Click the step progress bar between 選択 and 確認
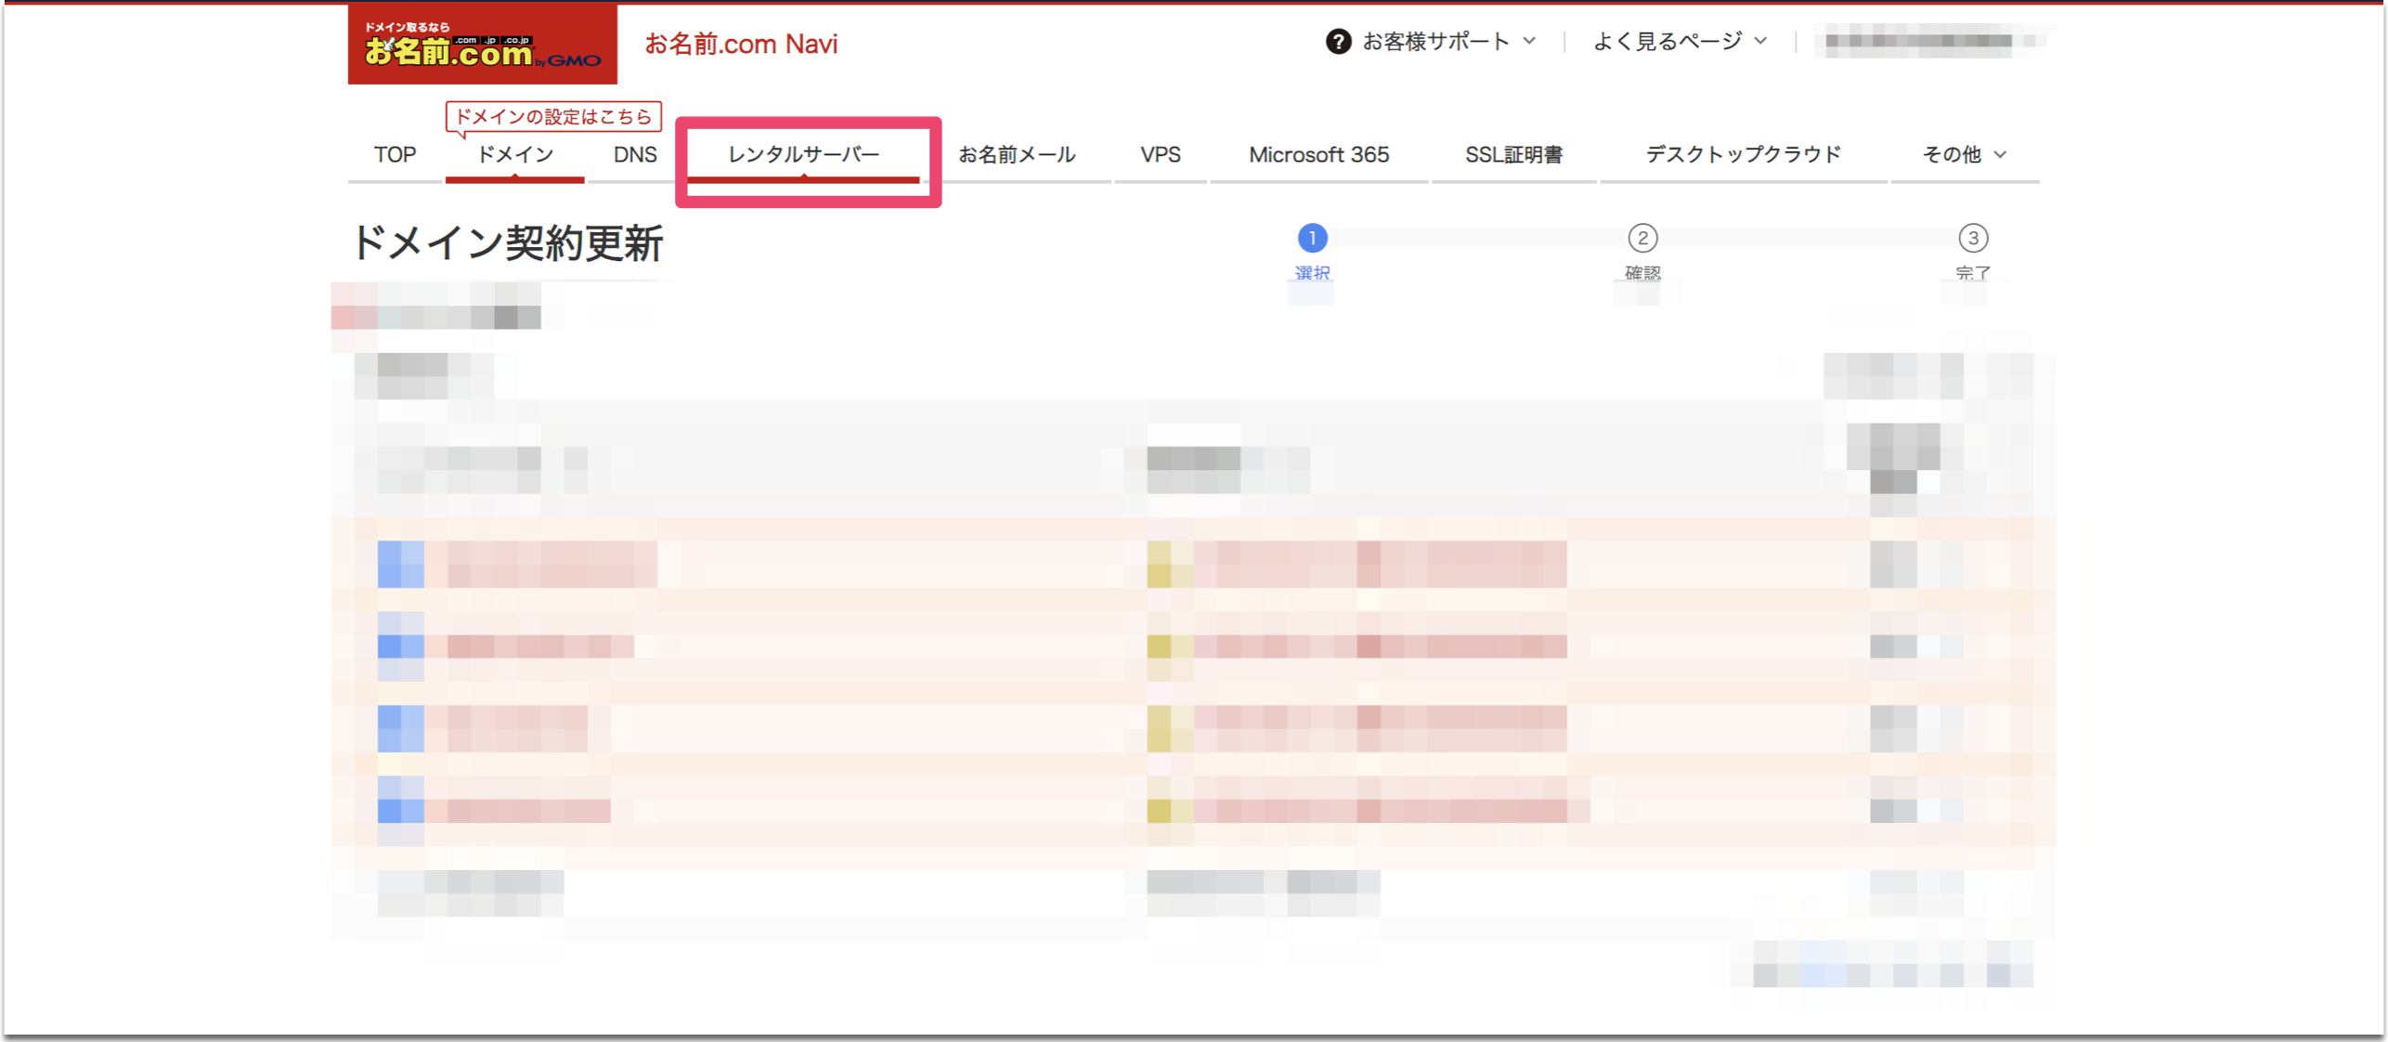Image resolution: width=2388 pixels, height=1042 pixels. click(1476, 238)
